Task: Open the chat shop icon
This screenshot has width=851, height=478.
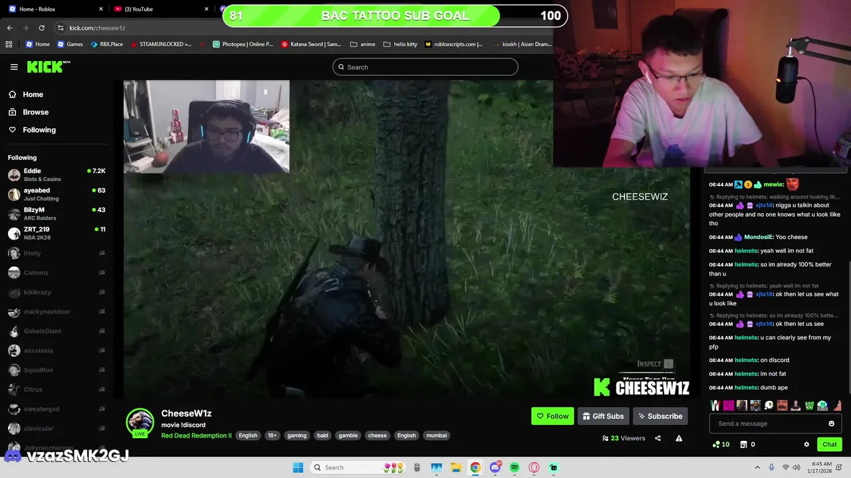Action: [744, 445]
